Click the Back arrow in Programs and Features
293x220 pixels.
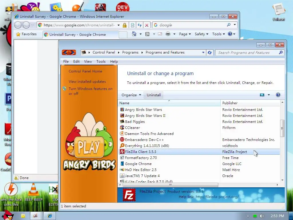(65, 52)
